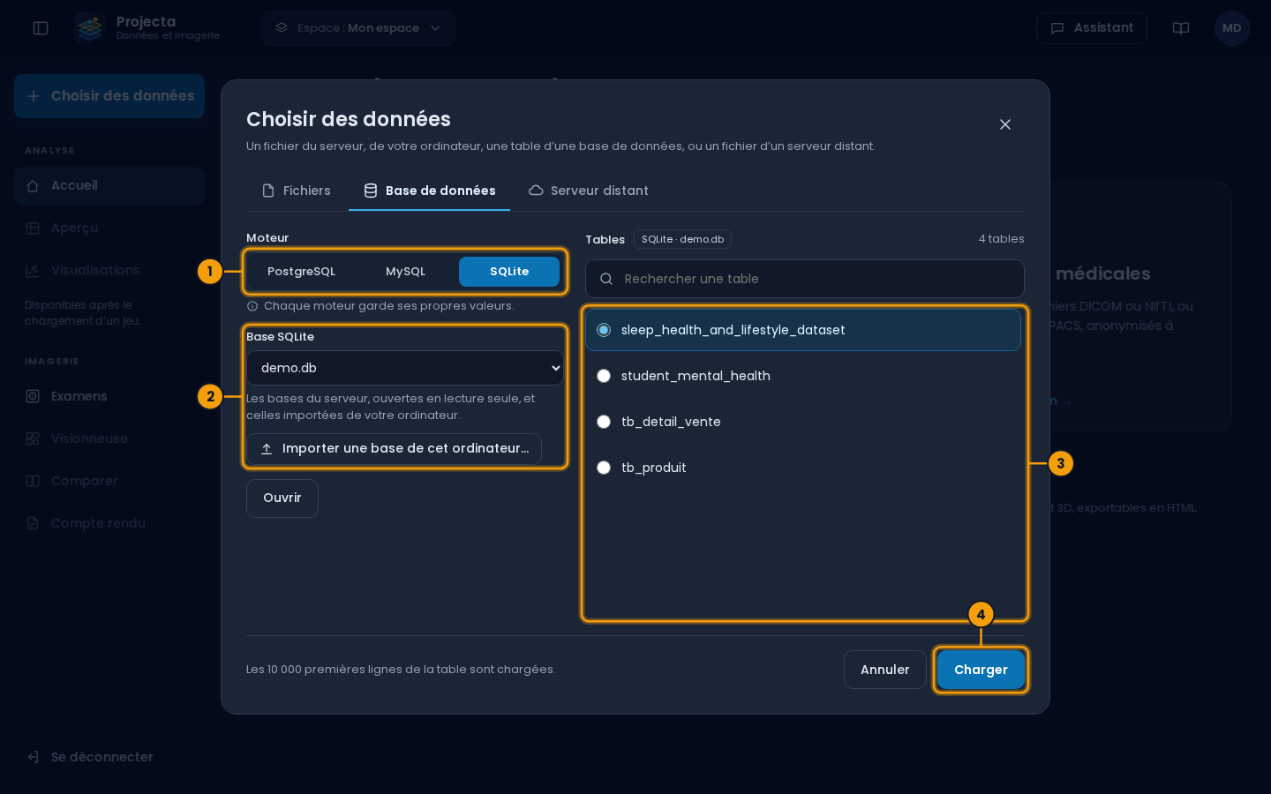Click the Se déconnecter logout icon
The width and height of the screenshot is (1271, 794).
tap(33, 757)
